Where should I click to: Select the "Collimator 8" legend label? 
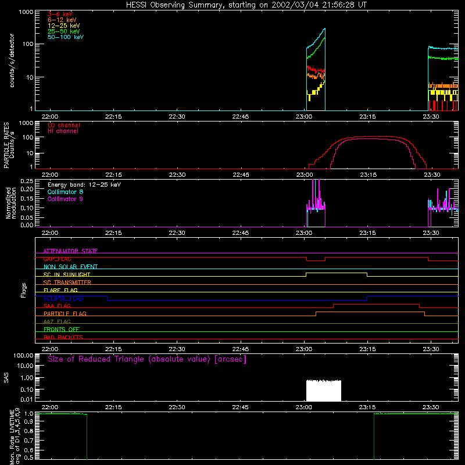pos(65,192)
